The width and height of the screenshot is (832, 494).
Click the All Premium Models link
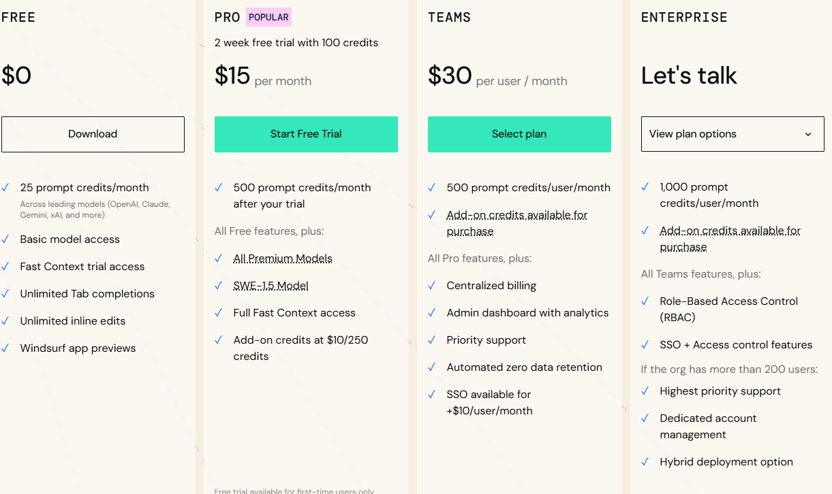click(283, 259)
